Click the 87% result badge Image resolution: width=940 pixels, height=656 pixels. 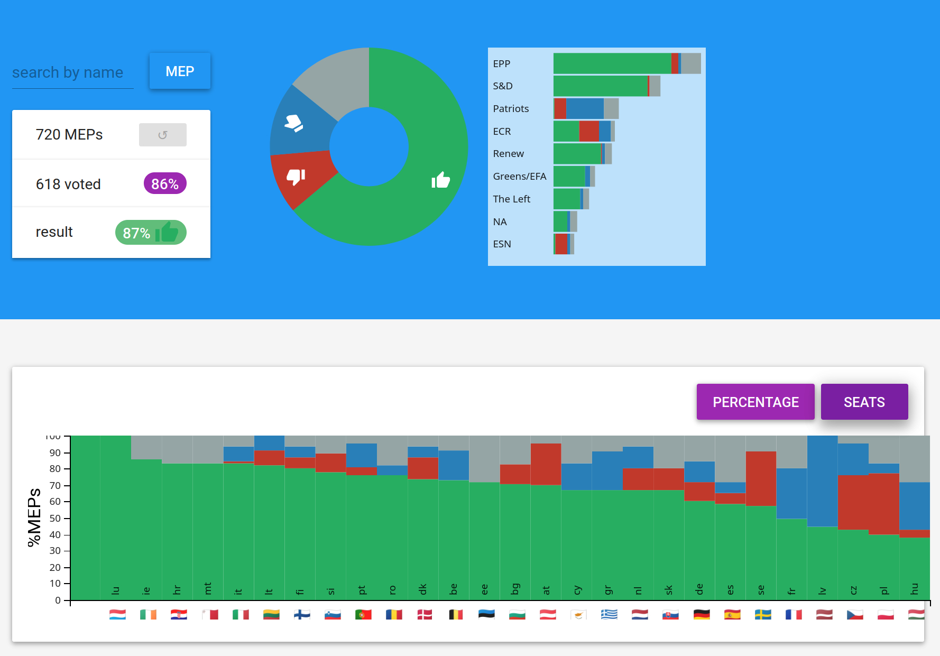click(x=151, y=233)
